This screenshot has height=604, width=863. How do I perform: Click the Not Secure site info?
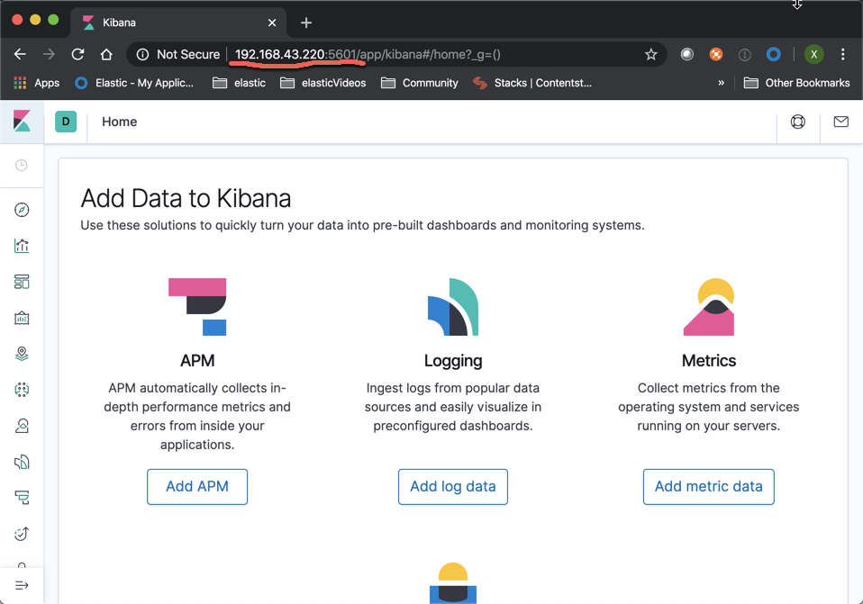[177, 54]
